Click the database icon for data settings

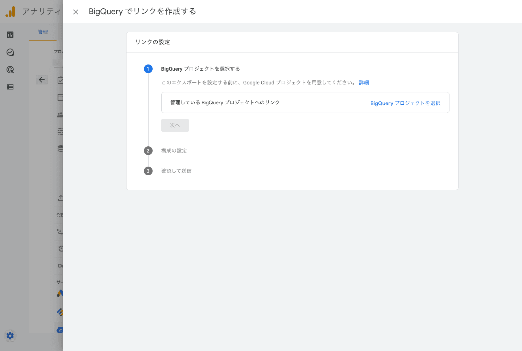(60, 149)
